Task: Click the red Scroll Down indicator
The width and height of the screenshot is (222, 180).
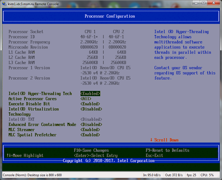Action: (x=164, y=140)
